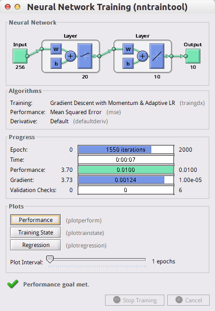Click the sum node in the 10-neuron layer

(x=142, y=56)
